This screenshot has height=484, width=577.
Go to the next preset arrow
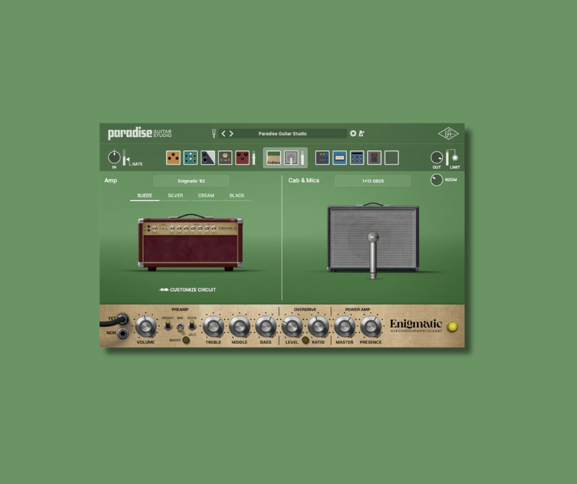pos(231,133)
